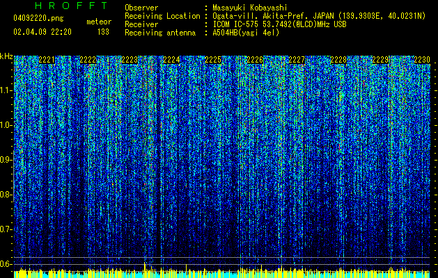The image size is (438, 278).
Task: Click the HROFFT title text
Action: 71,6
